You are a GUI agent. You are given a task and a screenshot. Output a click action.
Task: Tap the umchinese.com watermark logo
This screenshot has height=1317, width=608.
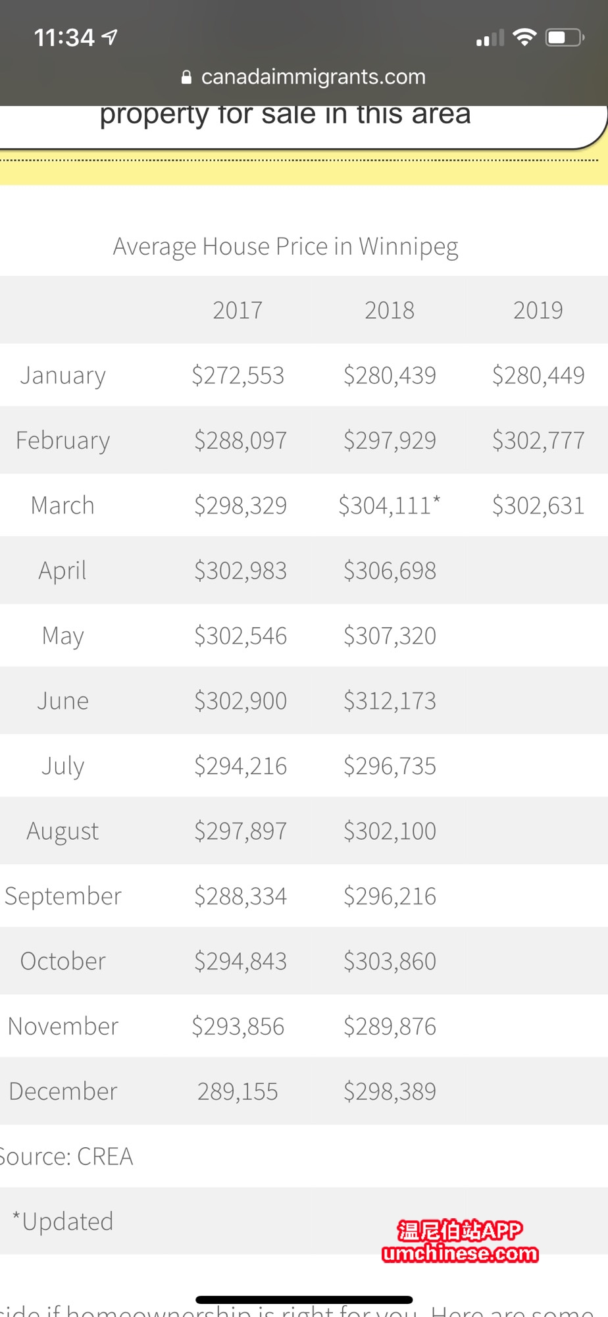459,1242
